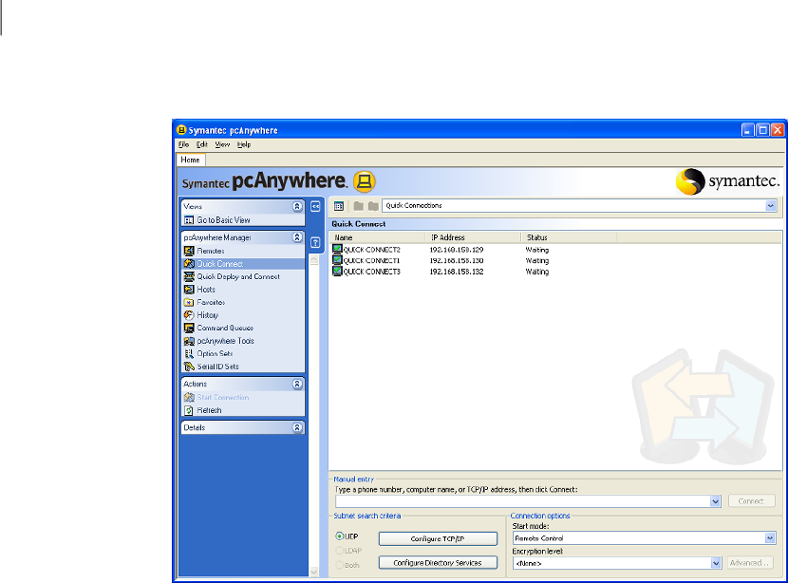Collapse the Views panel
Image resolution: width=788 pixels, height=583 pixels.
point(297,207)
